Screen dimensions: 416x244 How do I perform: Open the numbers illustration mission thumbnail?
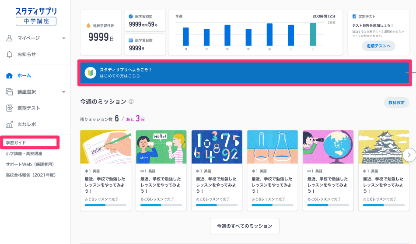[x=217, y=147]
